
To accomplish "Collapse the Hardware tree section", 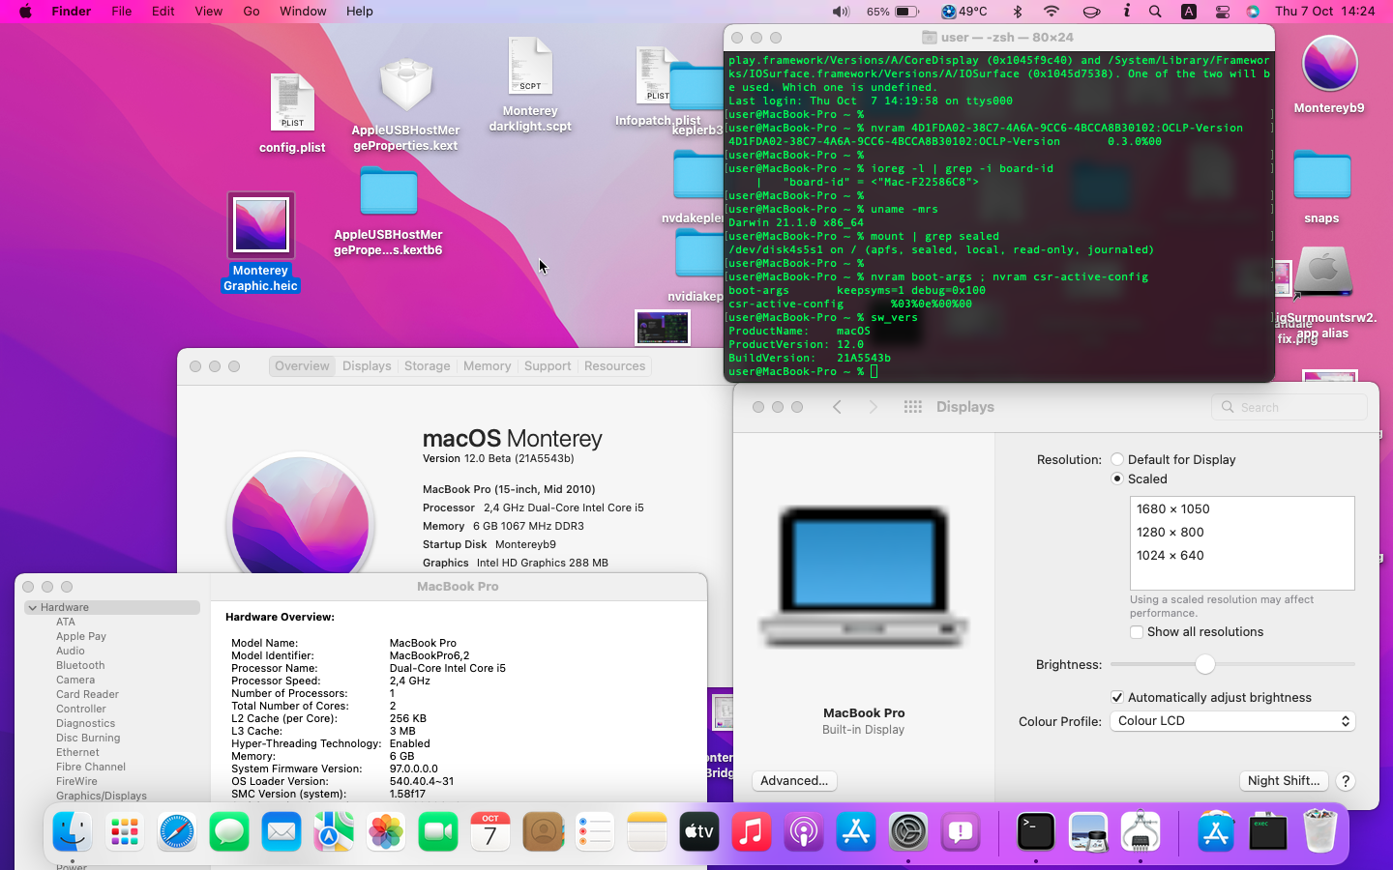I will pos(33,608).
